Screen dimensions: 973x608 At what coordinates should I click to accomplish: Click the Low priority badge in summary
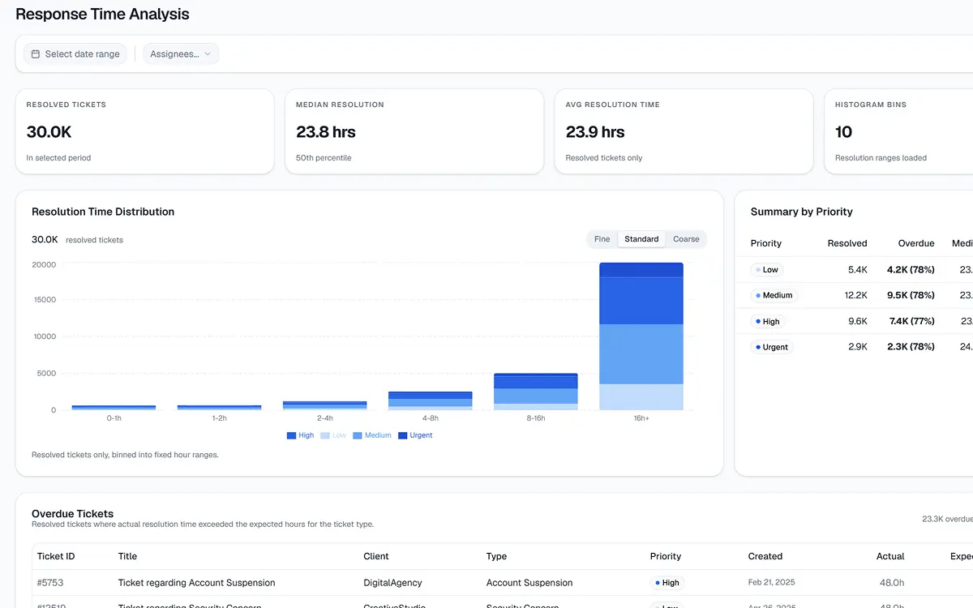(766, 270)
